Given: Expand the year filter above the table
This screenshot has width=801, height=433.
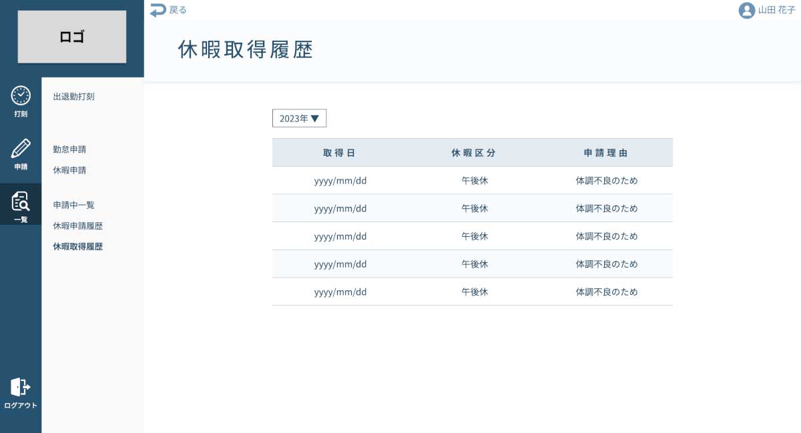Looking at the screenshot, I should 298,118.
